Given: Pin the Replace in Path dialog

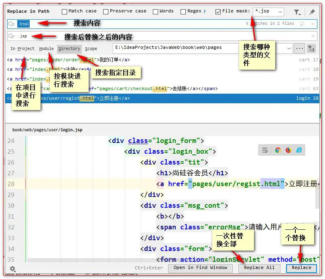Looking at the screenshot, I should click(x=312, y=12).
